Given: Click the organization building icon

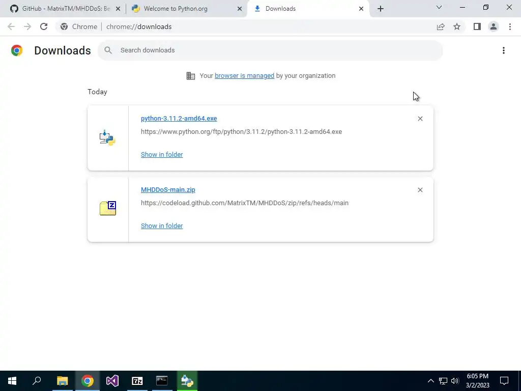Looking at the screenshot, I should pos(191,76).
